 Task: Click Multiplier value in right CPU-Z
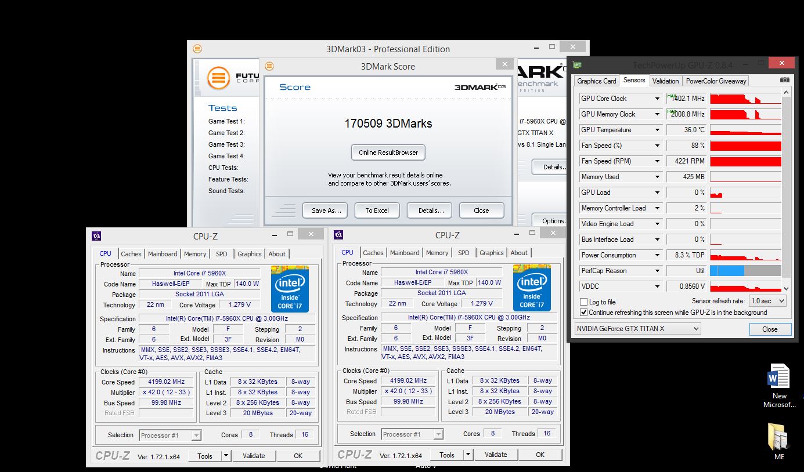coord(409,391)
